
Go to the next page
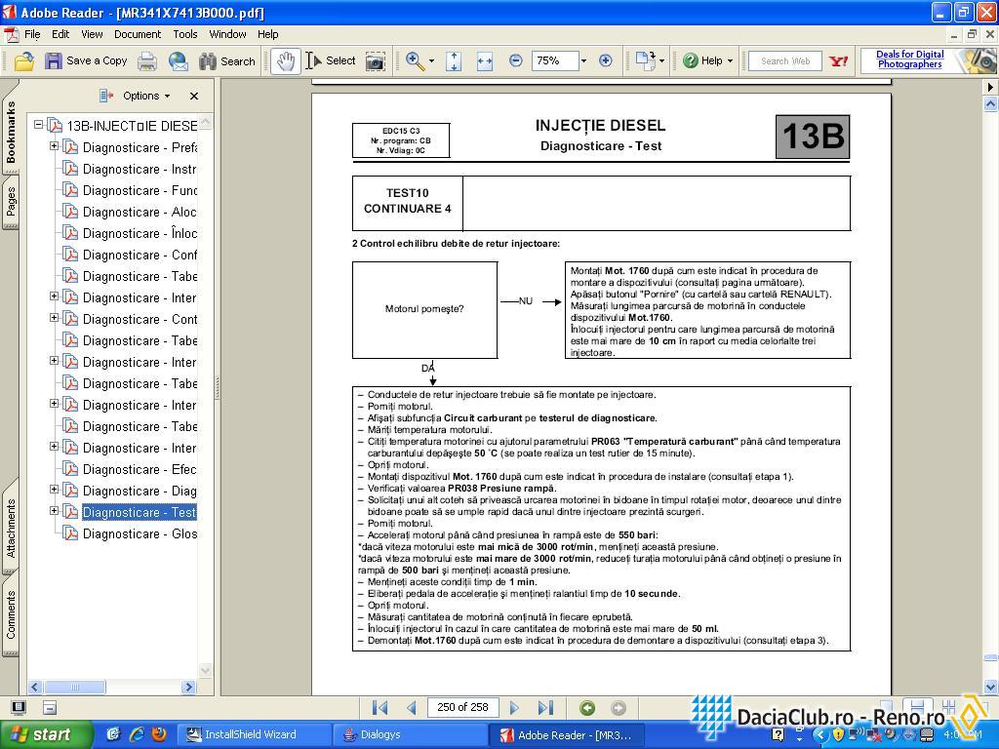(514, 708)
